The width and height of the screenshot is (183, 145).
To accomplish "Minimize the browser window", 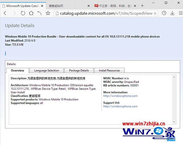I will tap(153, 3).
